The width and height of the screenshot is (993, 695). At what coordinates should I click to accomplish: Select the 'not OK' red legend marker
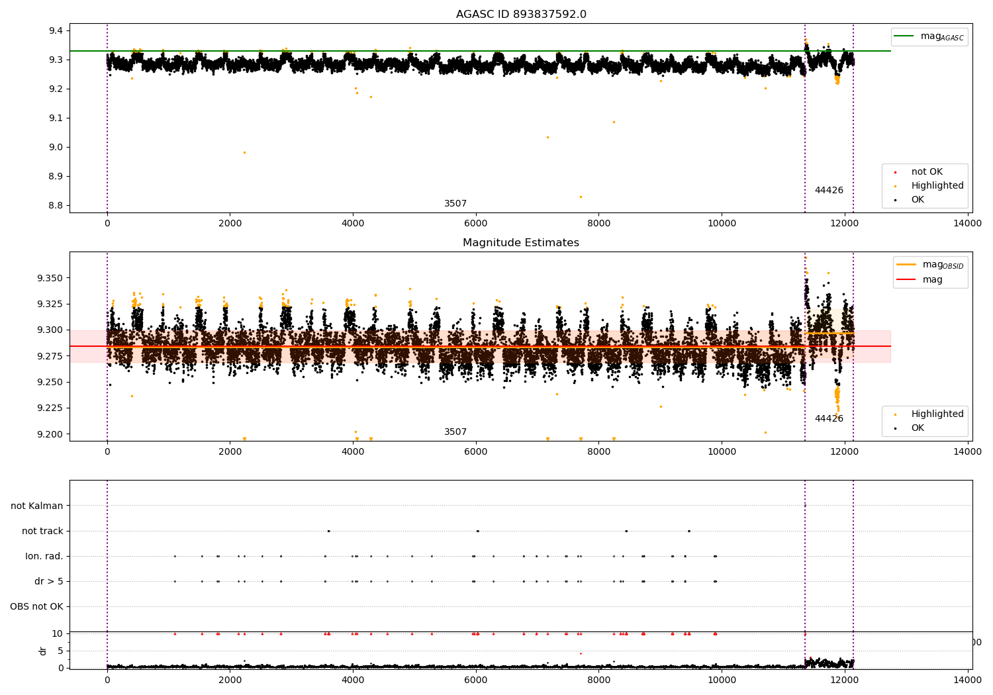pos(895,172)
